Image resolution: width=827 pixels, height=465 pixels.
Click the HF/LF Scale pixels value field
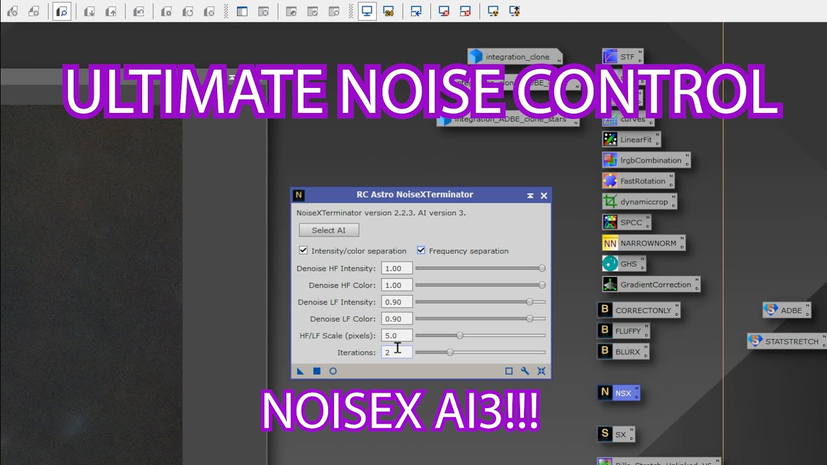tap(397, 335)
